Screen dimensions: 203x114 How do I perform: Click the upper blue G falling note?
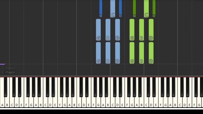coord(98,30)
